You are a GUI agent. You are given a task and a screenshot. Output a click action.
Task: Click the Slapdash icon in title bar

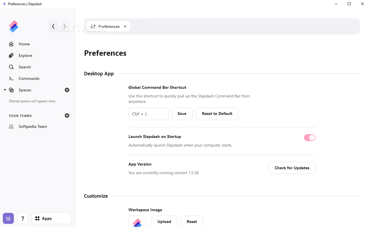click(x=4, y=4)
